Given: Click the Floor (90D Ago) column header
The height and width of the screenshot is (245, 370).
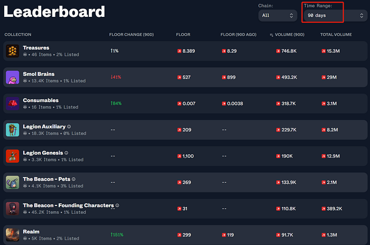Looking at the screenshot, I should pos(238,35).
